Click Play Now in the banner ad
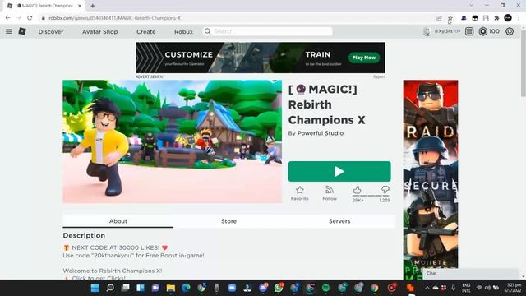The height and width of the screenshot is (296, 526). 364,58
